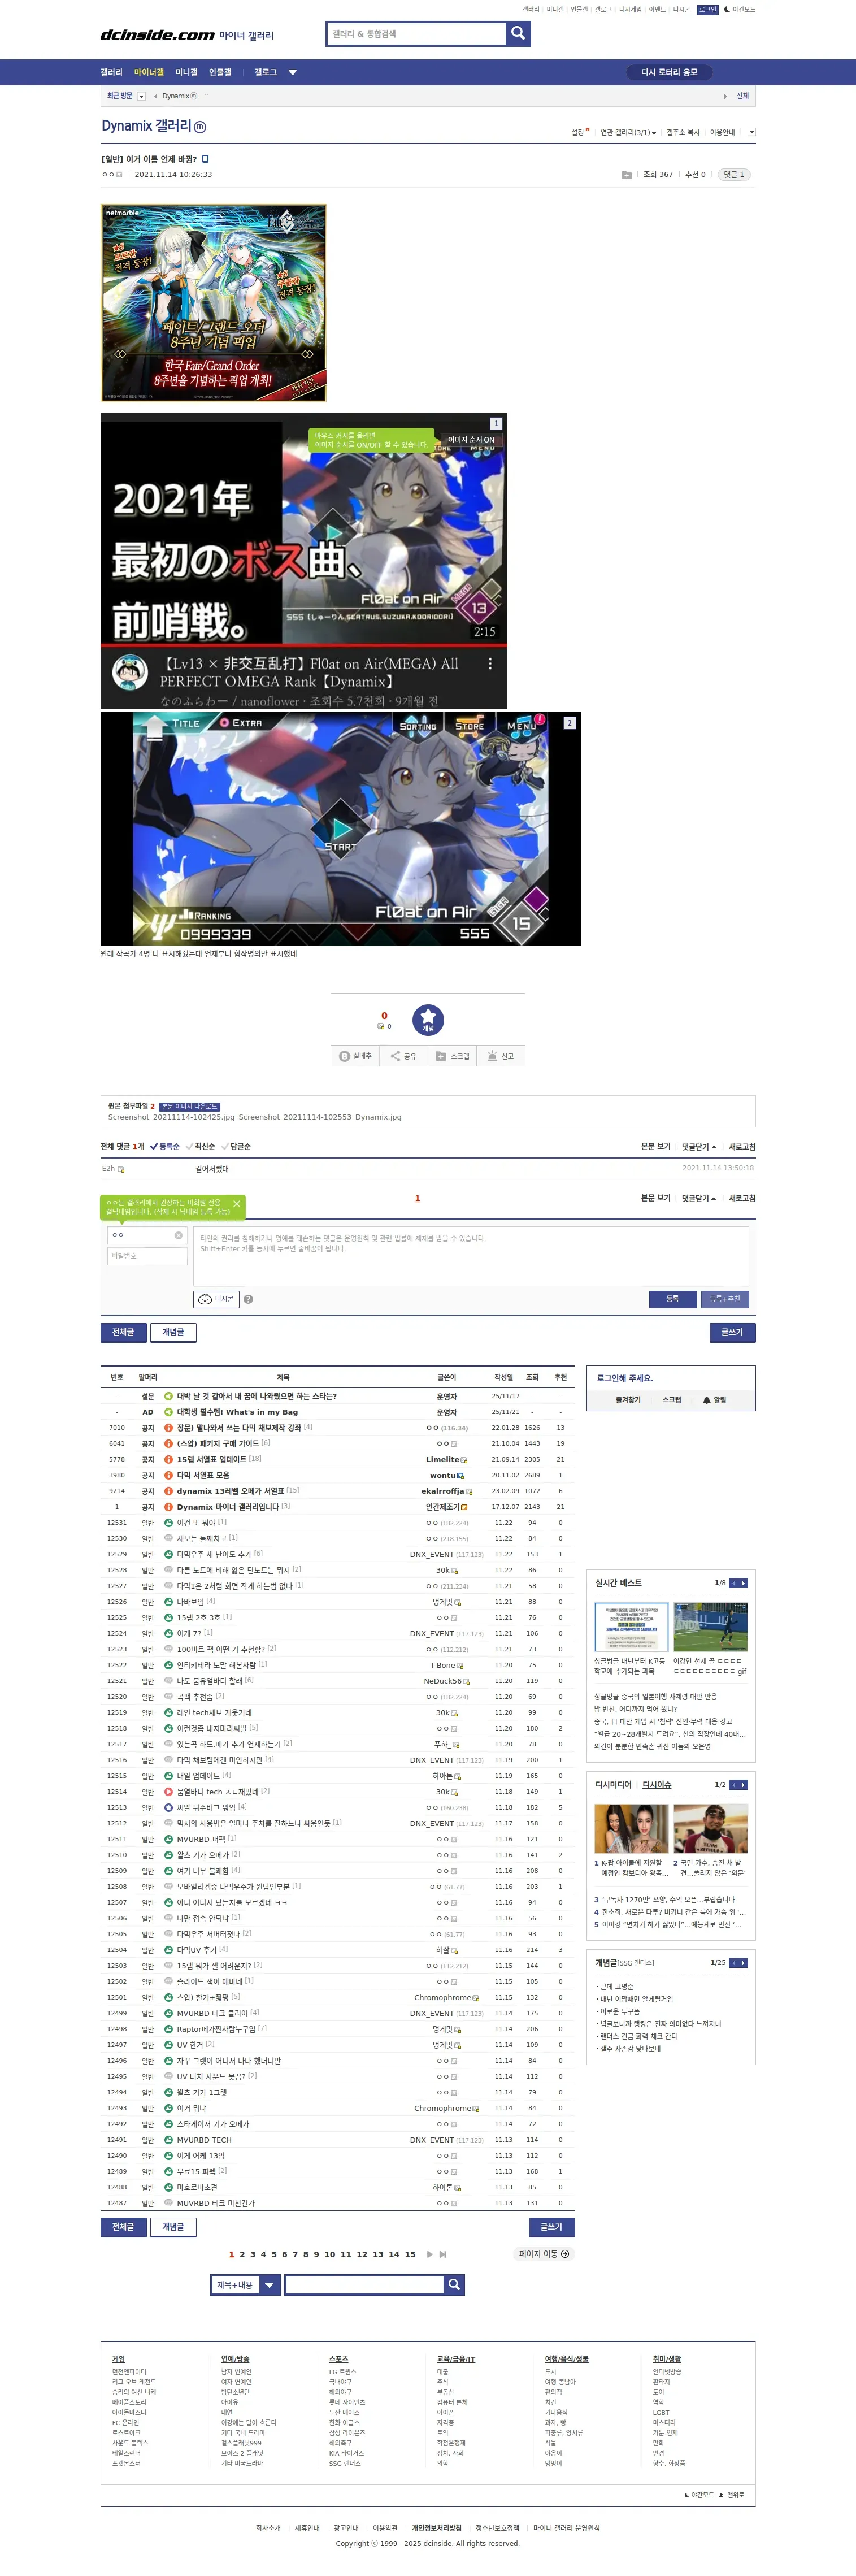Click the comment text area
The image size is (856, 2576).
point(471,1256)
